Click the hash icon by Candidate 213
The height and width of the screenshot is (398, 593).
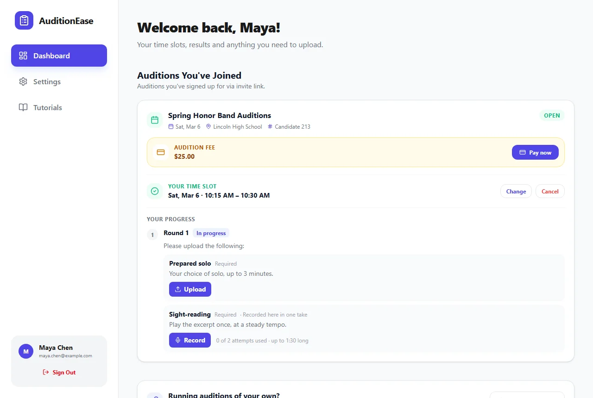(x=270, y=127)
